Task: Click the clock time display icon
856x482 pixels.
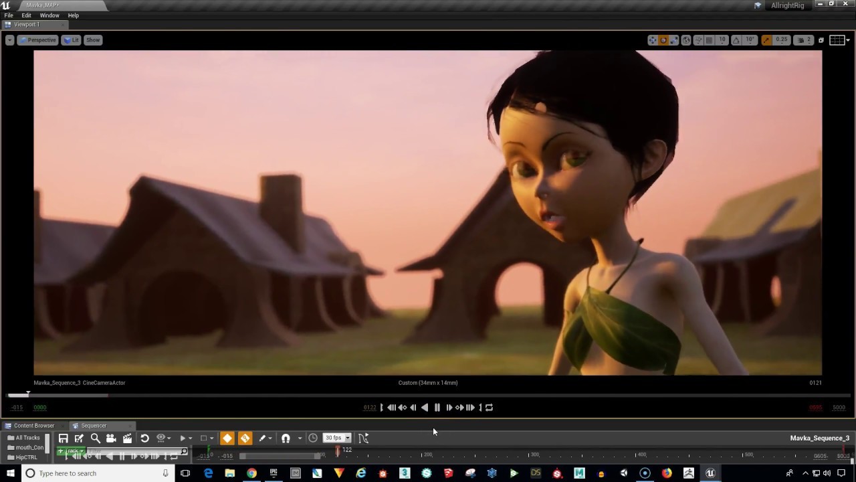Action: 313,438
